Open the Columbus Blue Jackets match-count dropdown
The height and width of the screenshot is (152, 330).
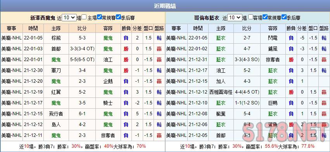coord(235,18)
